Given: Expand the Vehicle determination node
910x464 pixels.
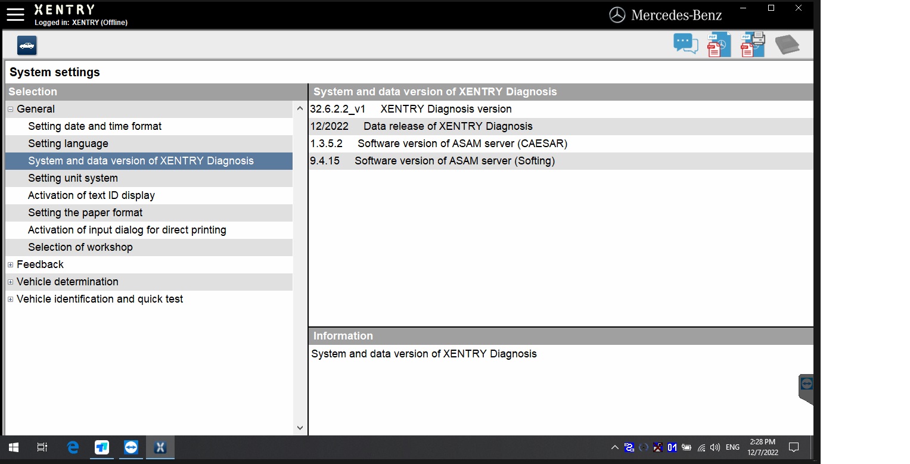Looking at the screenshot, I should click(x=11, y=282).
